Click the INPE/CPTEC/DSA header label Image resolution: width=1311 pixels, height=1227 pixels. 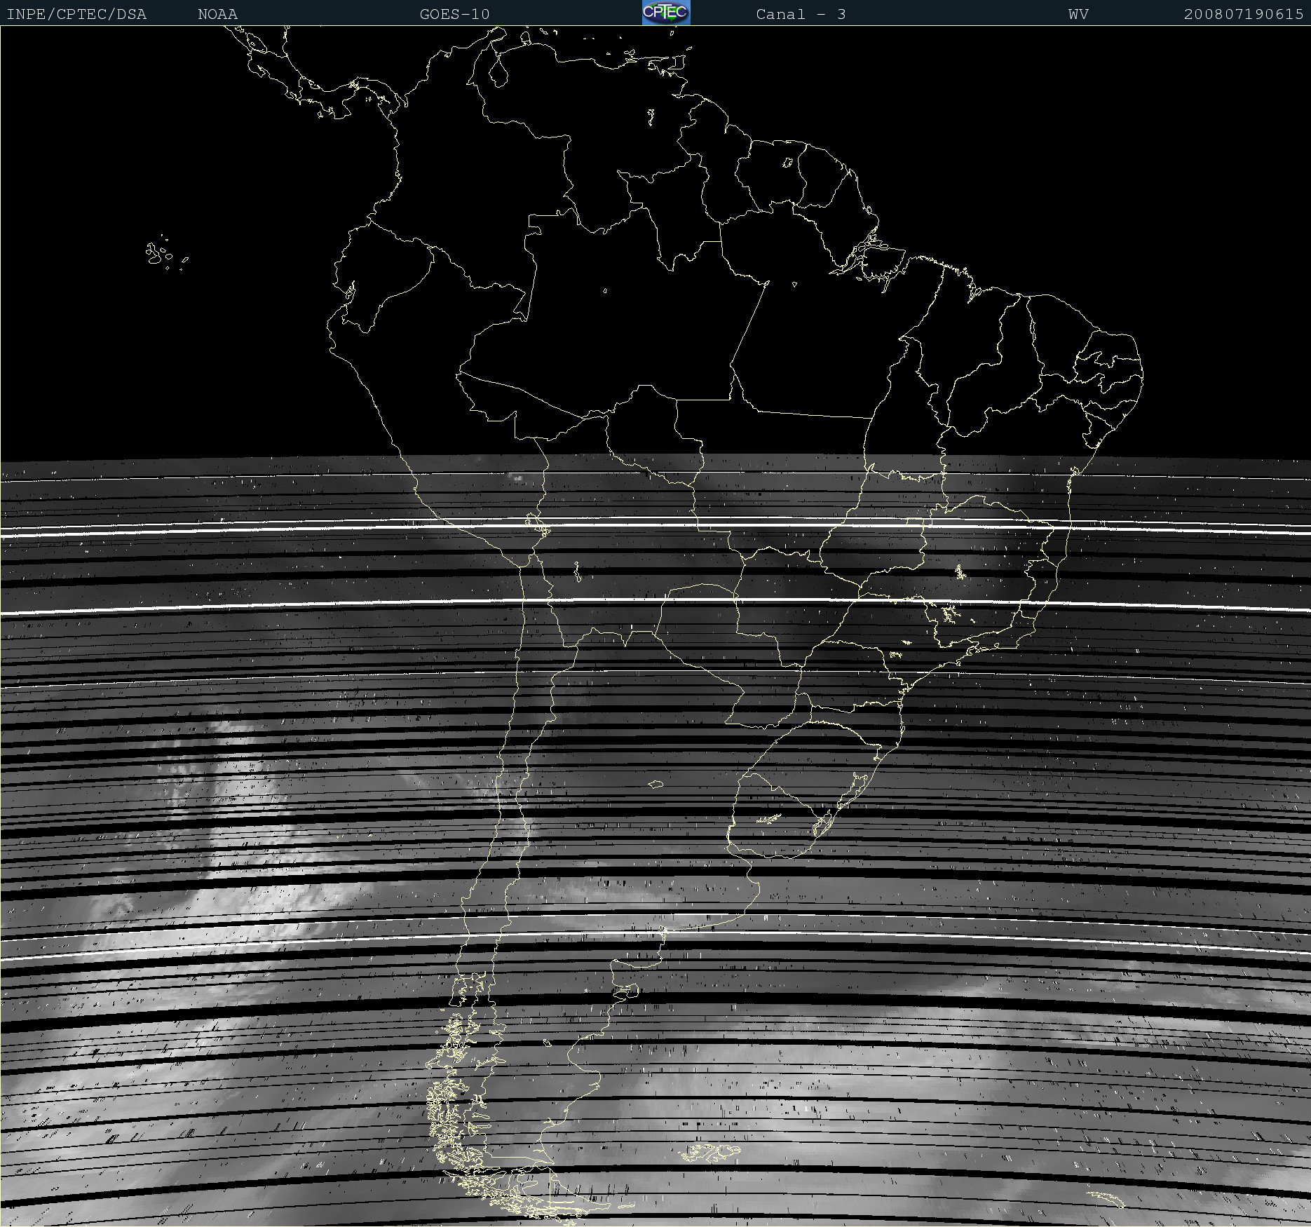tap(76, 14)
